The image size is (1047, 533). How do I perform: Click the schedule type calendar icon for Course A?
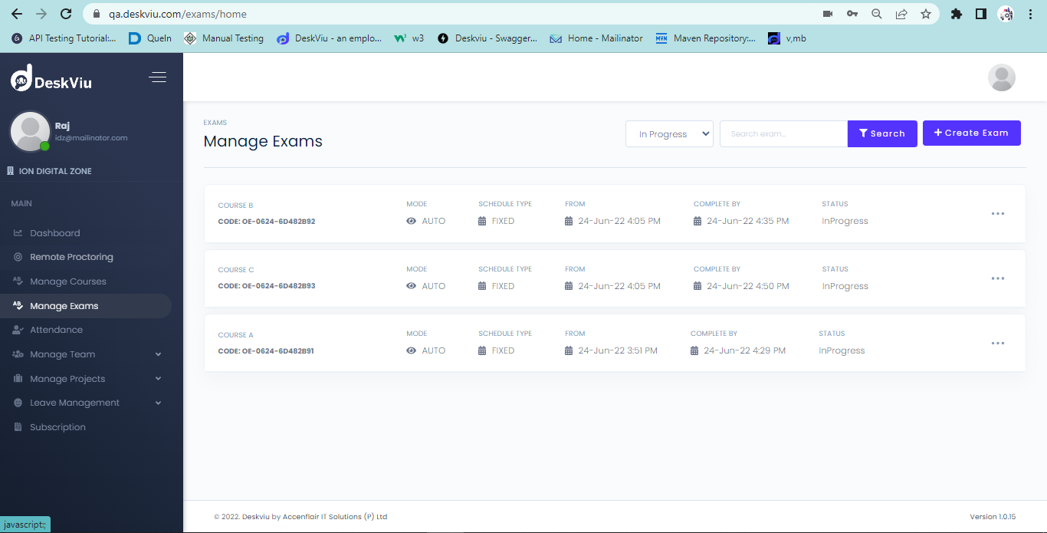[482, 350]
